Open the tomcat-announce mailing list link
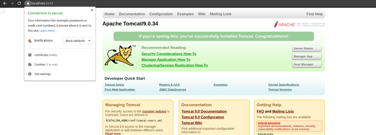 (x=269, y=123)
